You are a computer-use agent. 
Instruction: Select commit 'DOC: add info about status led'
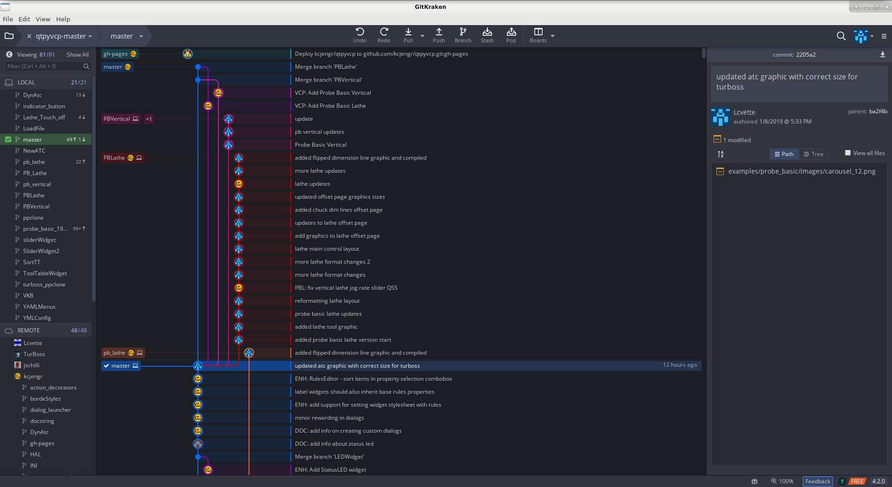[x=334, y=444]
